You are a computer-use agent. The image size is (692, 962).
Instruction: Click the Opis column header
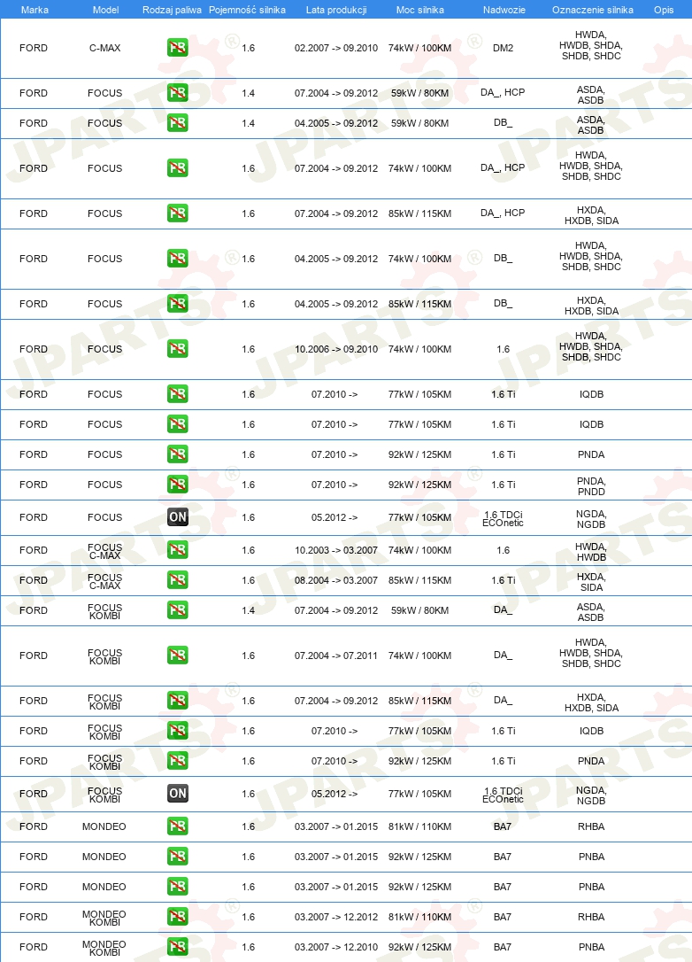pyautogui.click(x=664, y=10)
